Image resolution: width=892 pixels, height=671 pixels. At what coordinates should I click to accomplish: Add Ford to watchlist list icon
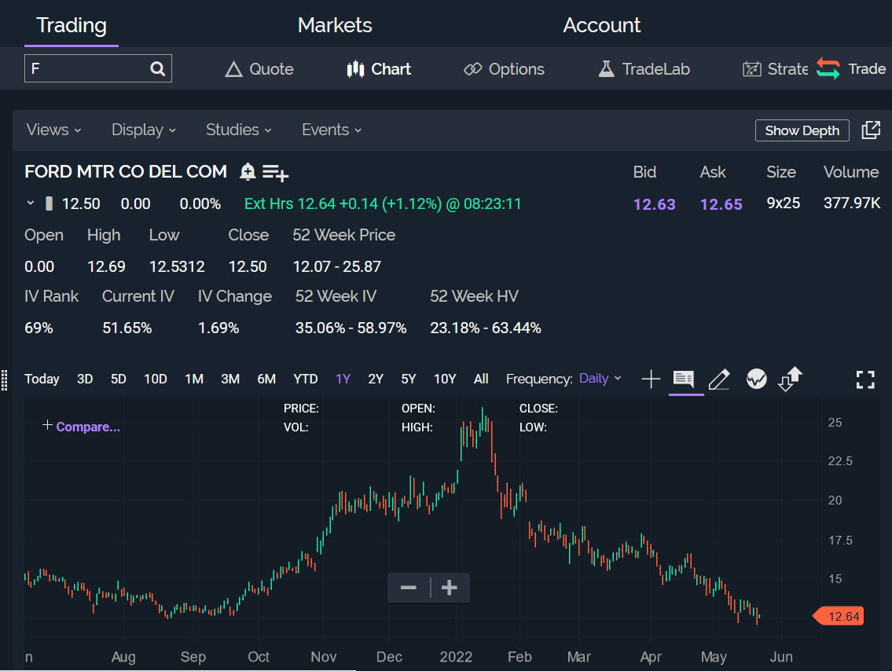point(276,172)
